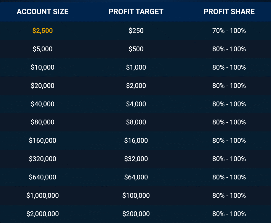This screenshot has height=223, width=271.
Task: Choose the $80,000 account size
Action: [43, 122]
